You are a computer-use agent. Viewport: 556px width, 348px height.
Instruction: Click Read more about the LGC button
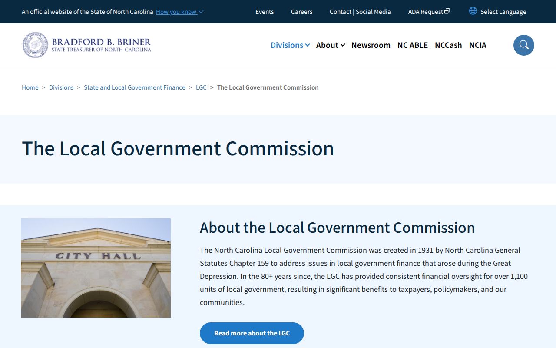252,333
